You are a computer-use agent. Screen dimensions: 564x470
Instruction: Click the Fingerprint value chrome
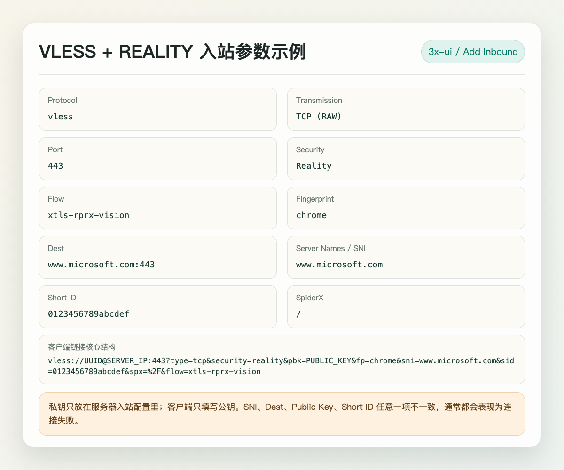(311, 215)
